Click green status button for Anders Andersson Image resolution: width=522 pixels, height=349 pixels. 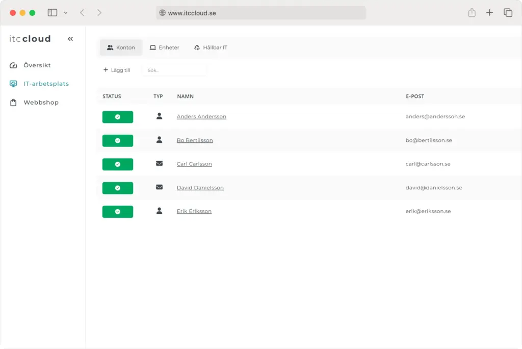pos(118,117)
